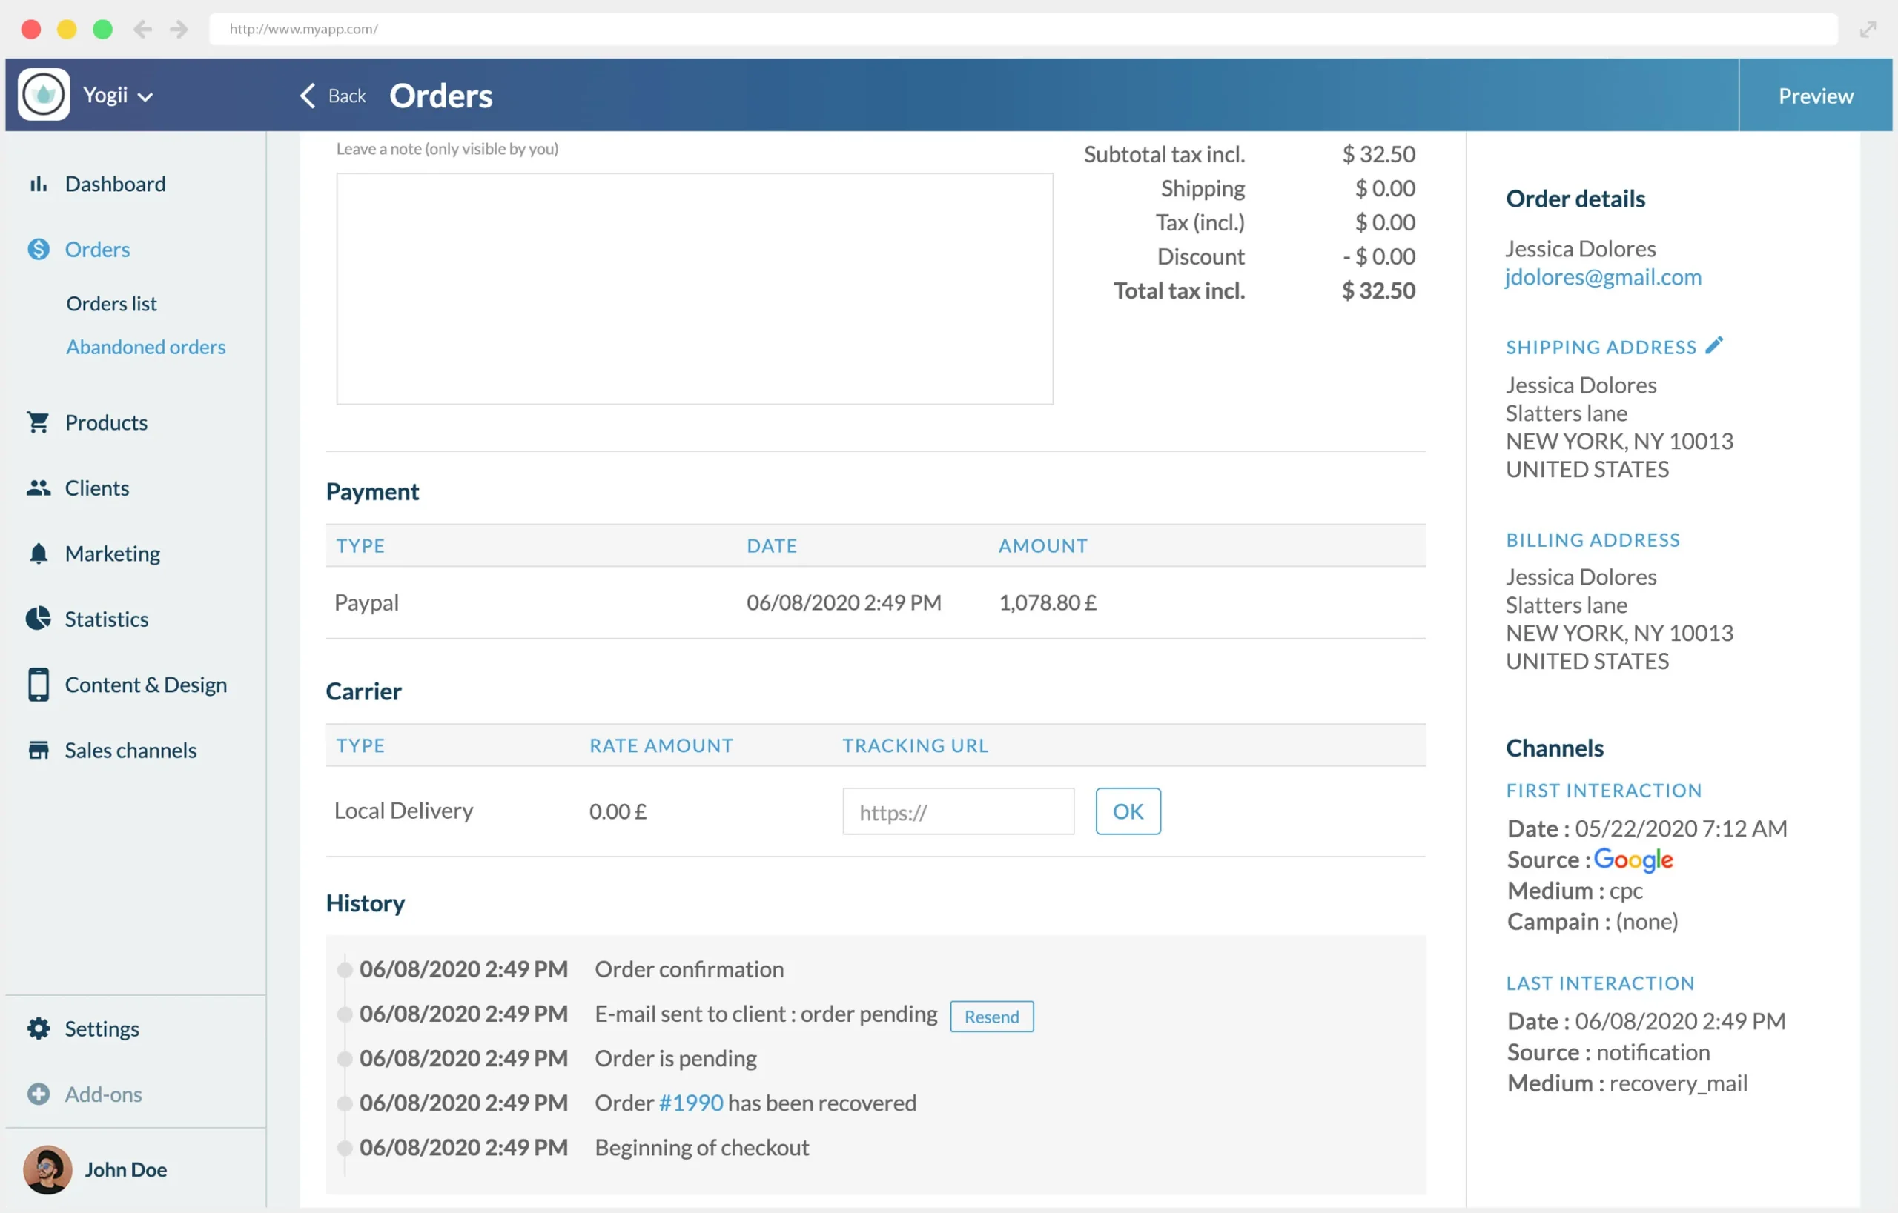Click the Statistics pie chart icon
Screen dimensions: 1898x1213
point(38,619)
